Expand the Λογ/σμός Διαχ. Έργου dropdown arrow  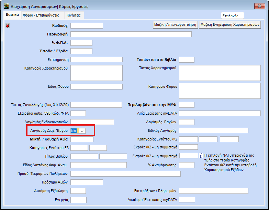coord(82,130)
